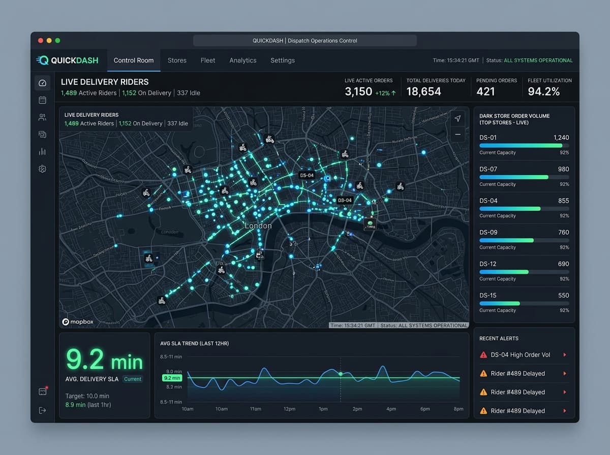This screenshot has height=455, width=610.
Task: Click the DS-12 capacity progress bar
Action: 524,272
